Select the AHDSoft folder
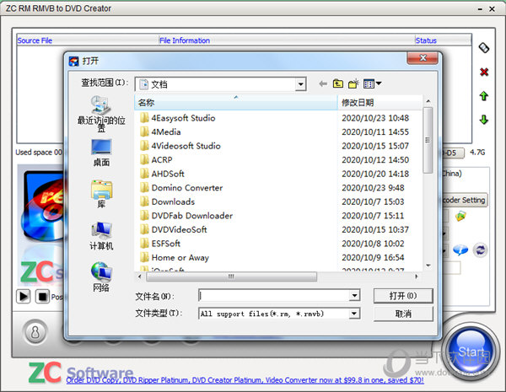Image resolution: width=506 pixels, height=392 pixels. point(162,174)
